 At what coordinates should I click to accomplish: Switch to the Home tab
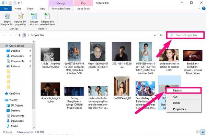(x=18, y=9)
